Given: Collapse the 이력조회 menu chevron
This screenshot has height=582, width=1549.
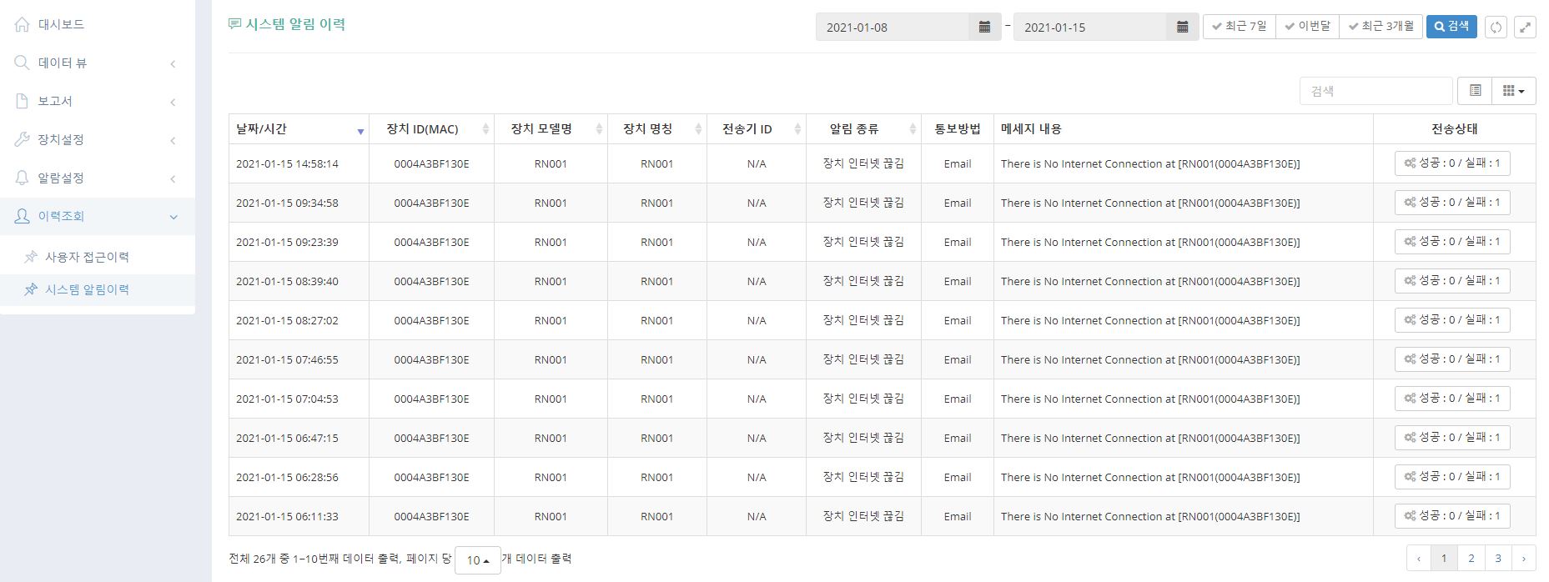Looking at the screenshot, I should pyautogui.click(x=174, y=217).
